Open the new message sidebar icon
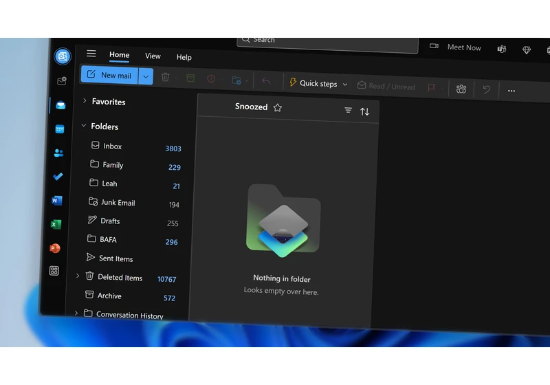The width and height of the screenshot is (550, 385). (x=62, y=81)
